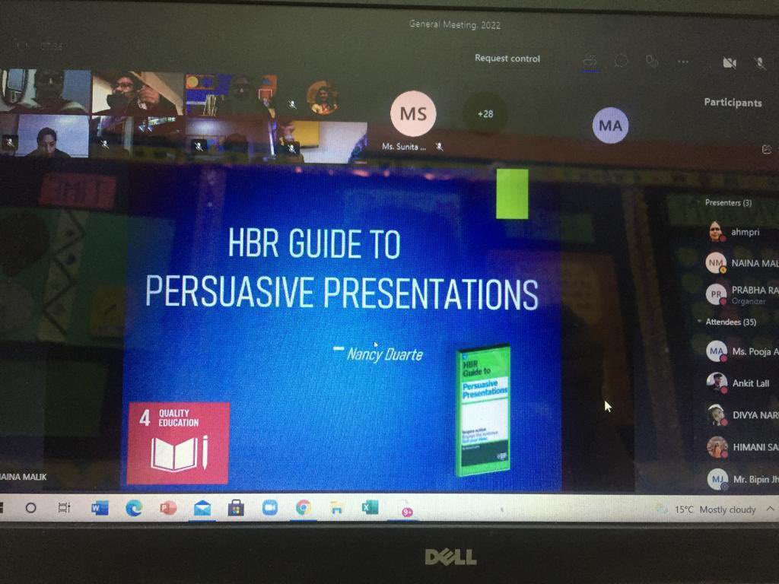Image resolution: width=779 pixels, height=584 pixels.
Task: Open Microsoft Store from the taskbar
Action: [236, 508]
